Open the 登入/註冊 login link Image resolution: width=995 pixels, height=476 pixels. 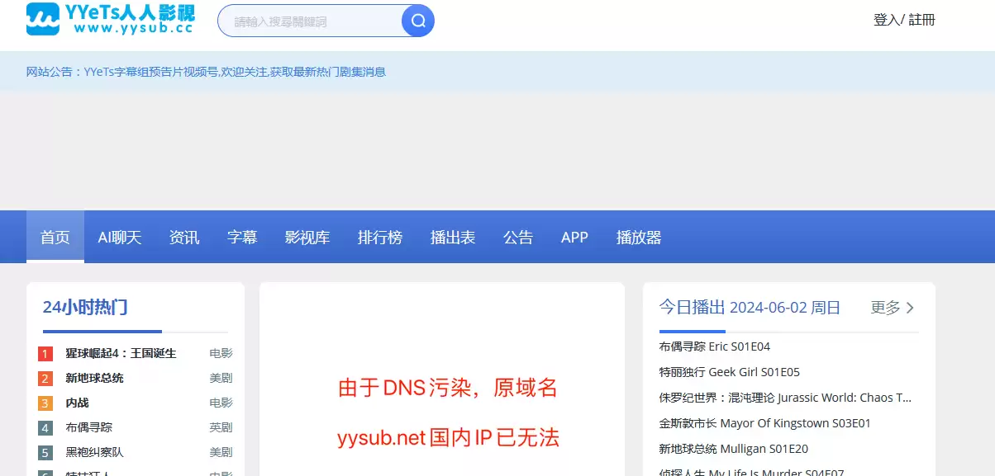904,20
